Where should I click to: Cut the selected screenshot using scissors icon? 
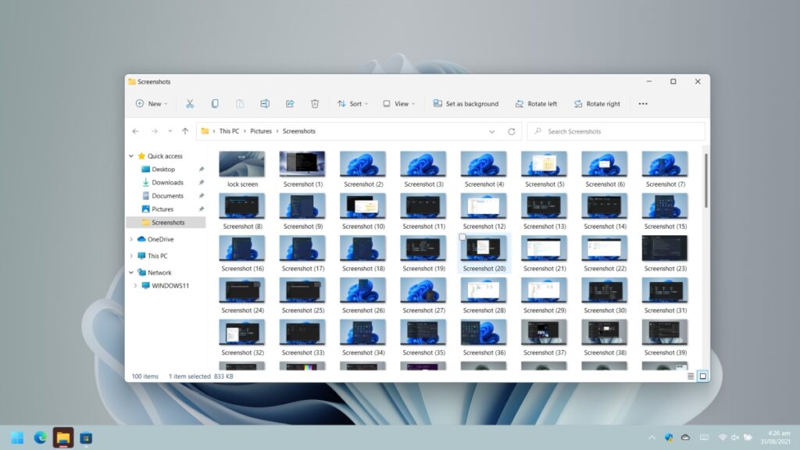pyautogui.click(x=190, y=103)
